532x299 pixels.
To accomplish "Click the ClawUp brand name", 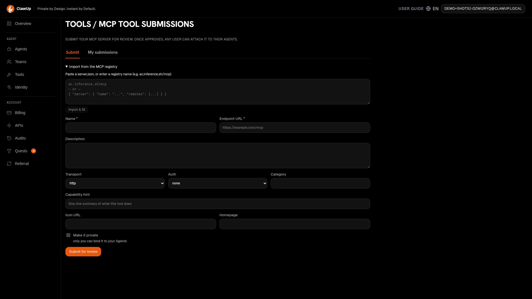I will click(x=24, y=9).
